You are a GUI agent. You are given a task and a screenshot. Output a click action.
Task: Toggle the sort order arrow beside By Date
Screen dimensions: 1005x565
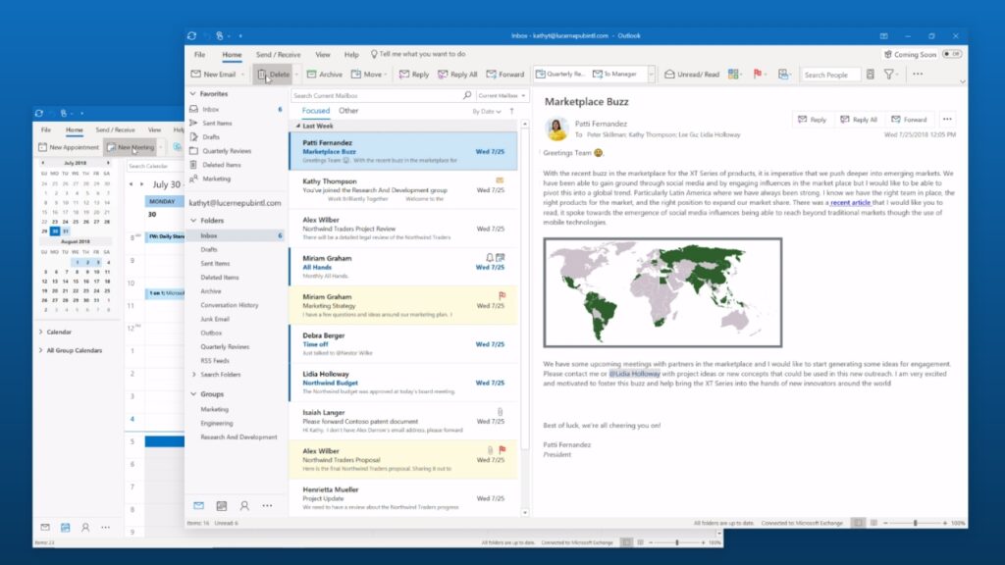(x=511, y=111)
